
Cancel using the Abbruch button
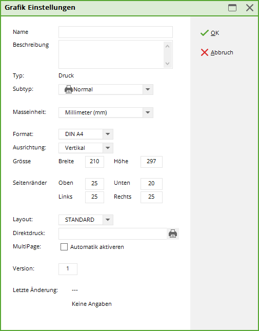point(217,52)
